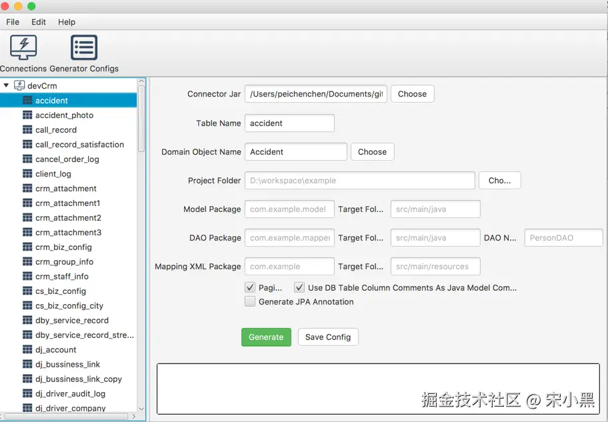The height and width of the screenshot is (422, 608).
Task: Click tree panel vertical scrollbar down arrow
Action: pos(141,409)
